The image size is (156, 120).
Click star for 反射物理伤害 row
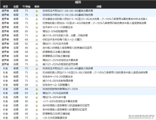[37, 81]
